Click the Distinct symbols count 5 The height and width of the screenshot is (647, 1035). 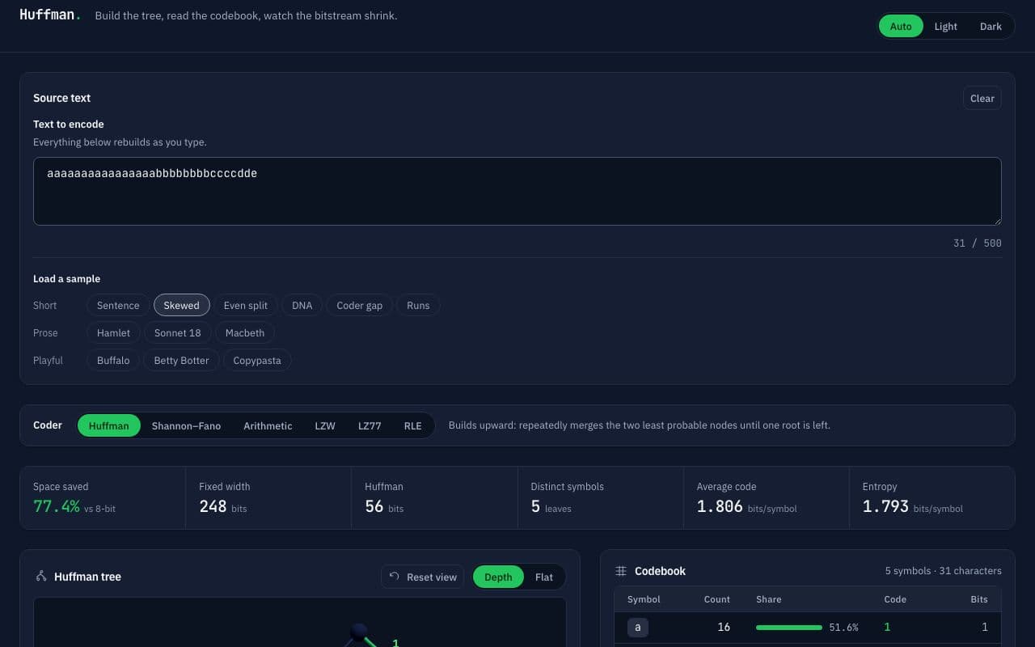535,506
